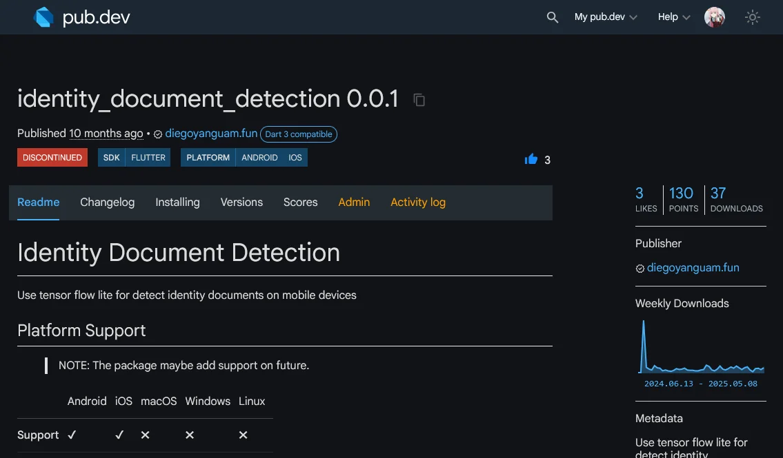Click the DISCONTINUED red tag
The height and width of the screenshot is (458, 783).
click(52, 158)
